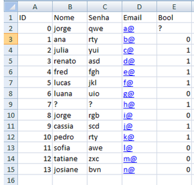This screenshot has width=194, height=185.
Task: Open the b@ email link
Action: click(129, 40)
